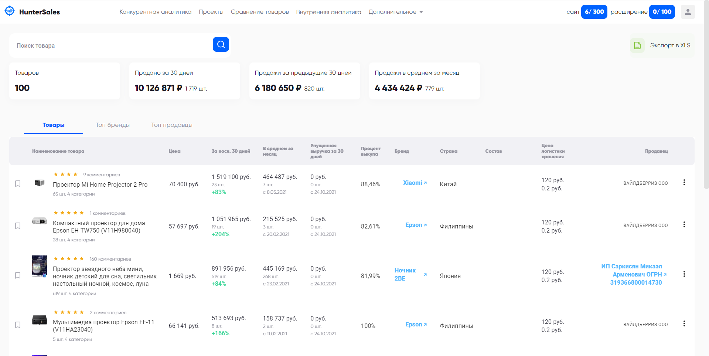709x356 pixels.
Task: Sort by За посл. 30 дней column header
Action: pyautogui.click(x=231, y=151)
